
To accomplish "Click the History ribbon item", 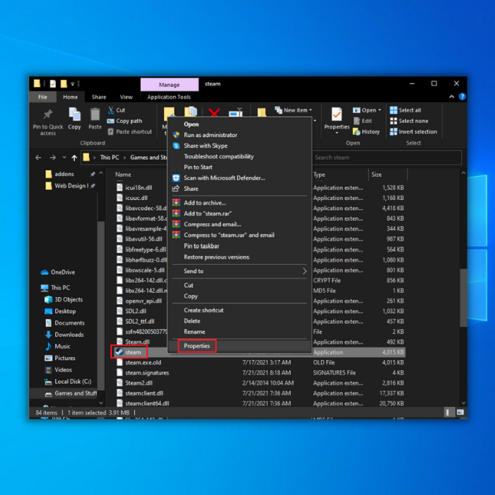I will tap(366, 132).
